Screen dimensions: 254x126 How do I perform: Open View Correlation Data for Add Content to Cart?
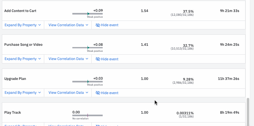(68, 25)
